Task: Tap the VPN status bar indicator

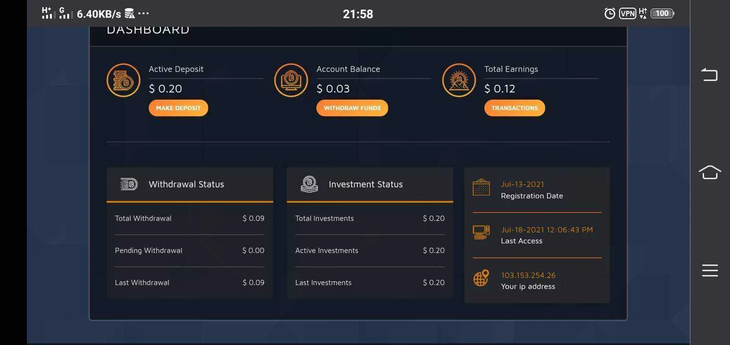Action: 627,13
